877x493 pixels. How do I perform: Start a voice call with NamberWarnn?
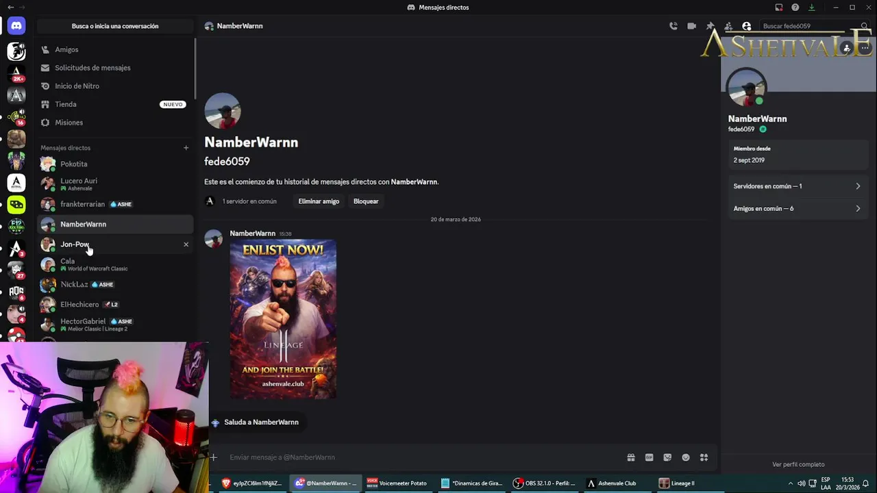674,26
